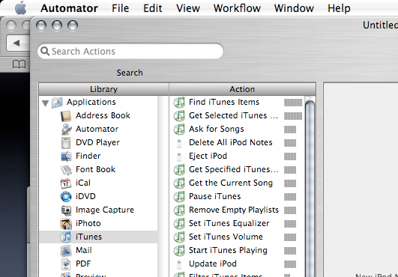Select the 'Image Capture' library text
The width and height of the screenshot is (398, 277).
(x=105, y=210)
